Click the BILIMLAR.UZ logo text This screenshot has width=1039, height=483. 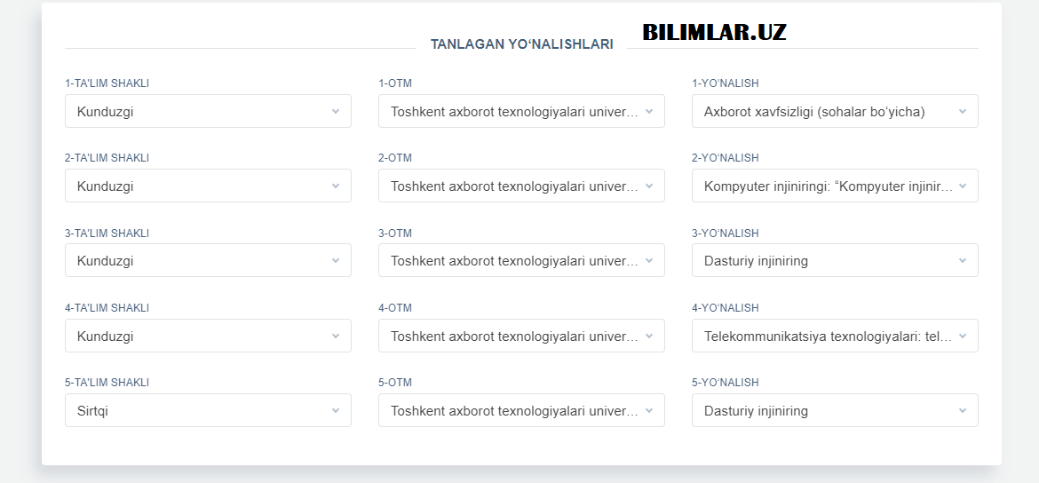(714, 33)
